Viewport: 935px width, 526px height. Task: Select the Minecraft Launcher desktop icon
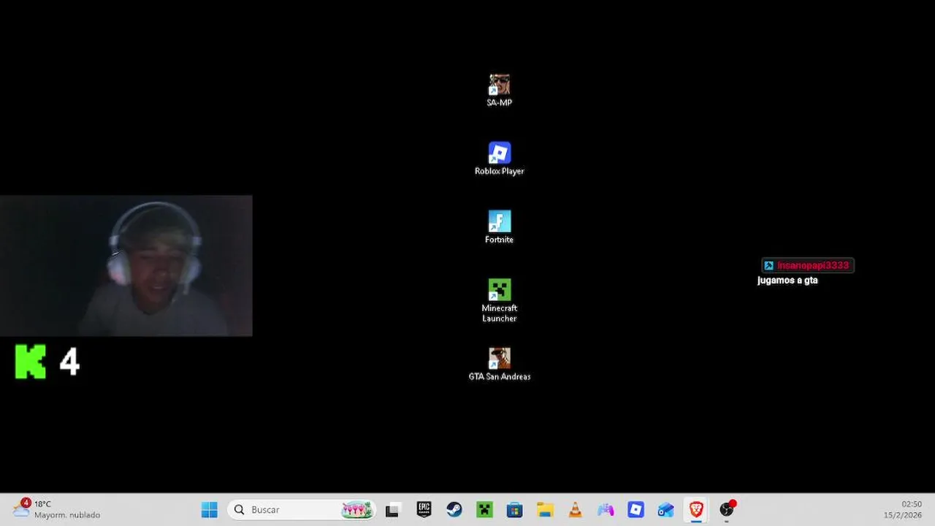click(500, 300)
